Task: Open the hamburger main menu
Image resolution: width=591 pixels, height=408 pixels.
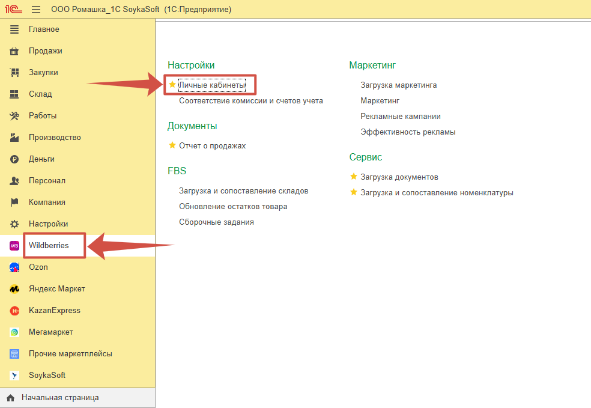Action: (x=36, y=10)
